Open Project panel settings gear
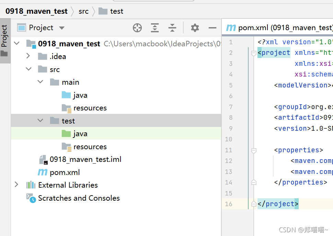Image resolution: width=333 pixels, height=236 pixels. tap(195, 28)
